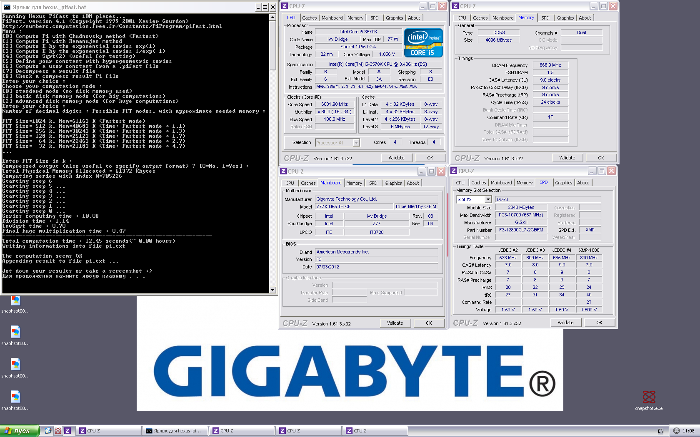This screenshot has width=700, height=437.
Task: Click the 24 clocks cycle time value
Action: tap(550, 102)
